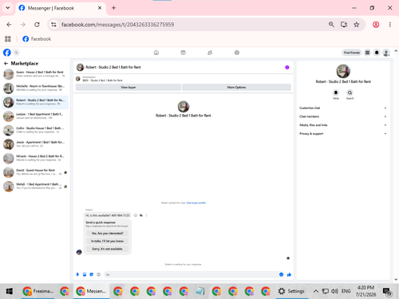The image size is (399, 299).
Task: Send quick response In talks, I'll let you know
Action: pyautogui.click(x=108, y=241)
